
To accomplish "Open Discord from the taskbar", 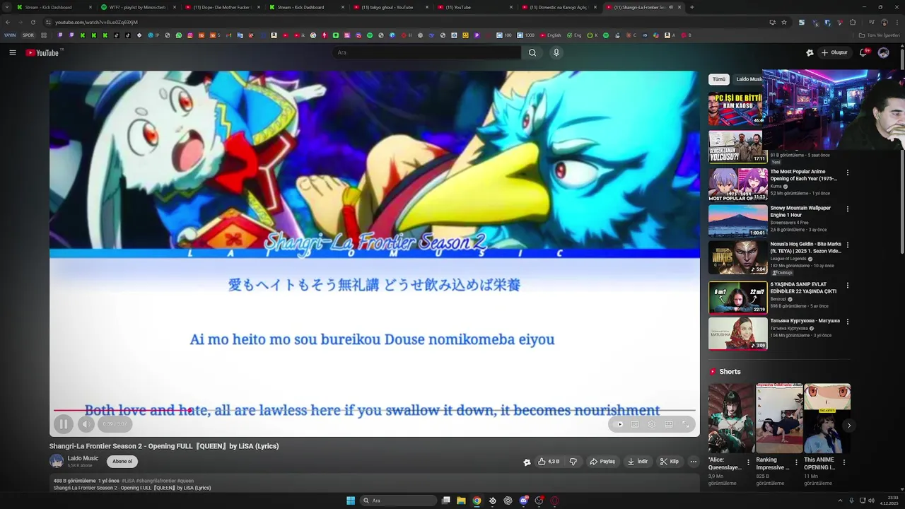I will coord(523,501).
